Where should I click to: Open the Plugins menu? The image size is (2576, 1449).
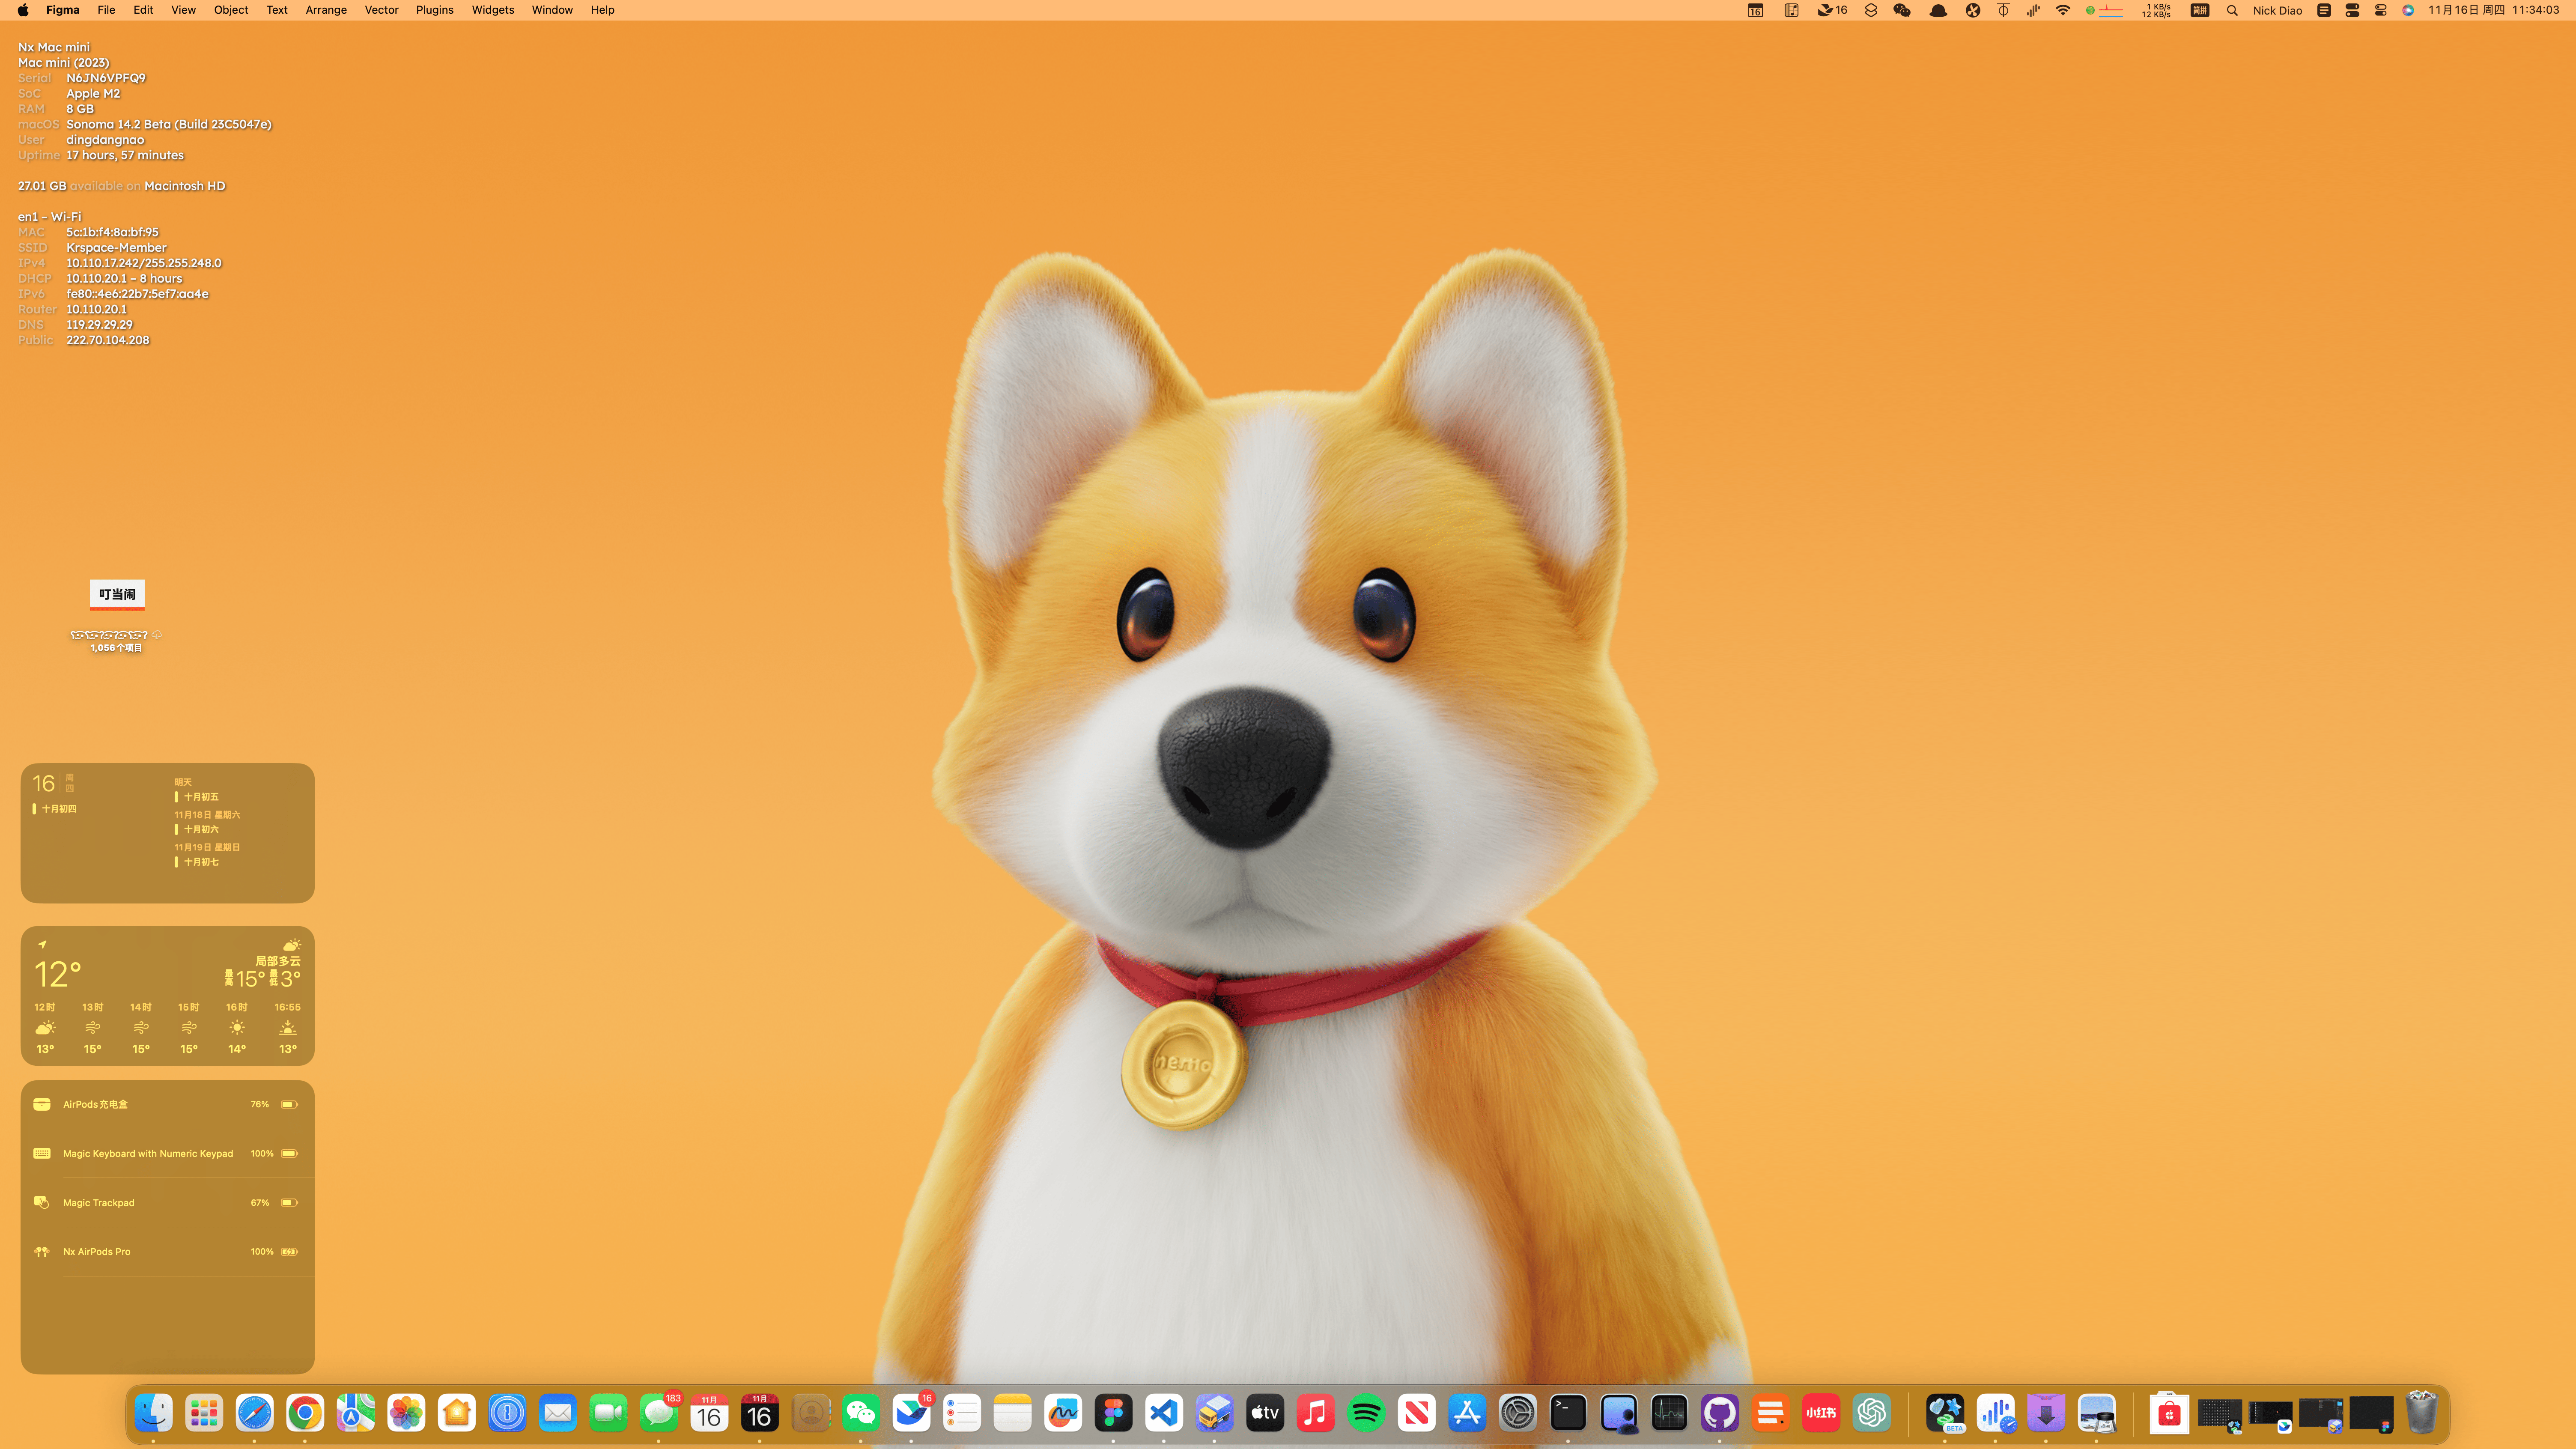click(434, 10)
